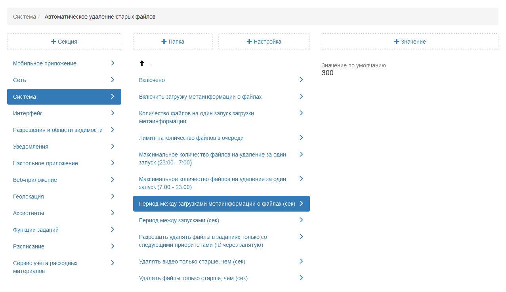The width and height of the screenshot is (506, 292).
Task: Select the Сеть section
Action: click(20, 80)
